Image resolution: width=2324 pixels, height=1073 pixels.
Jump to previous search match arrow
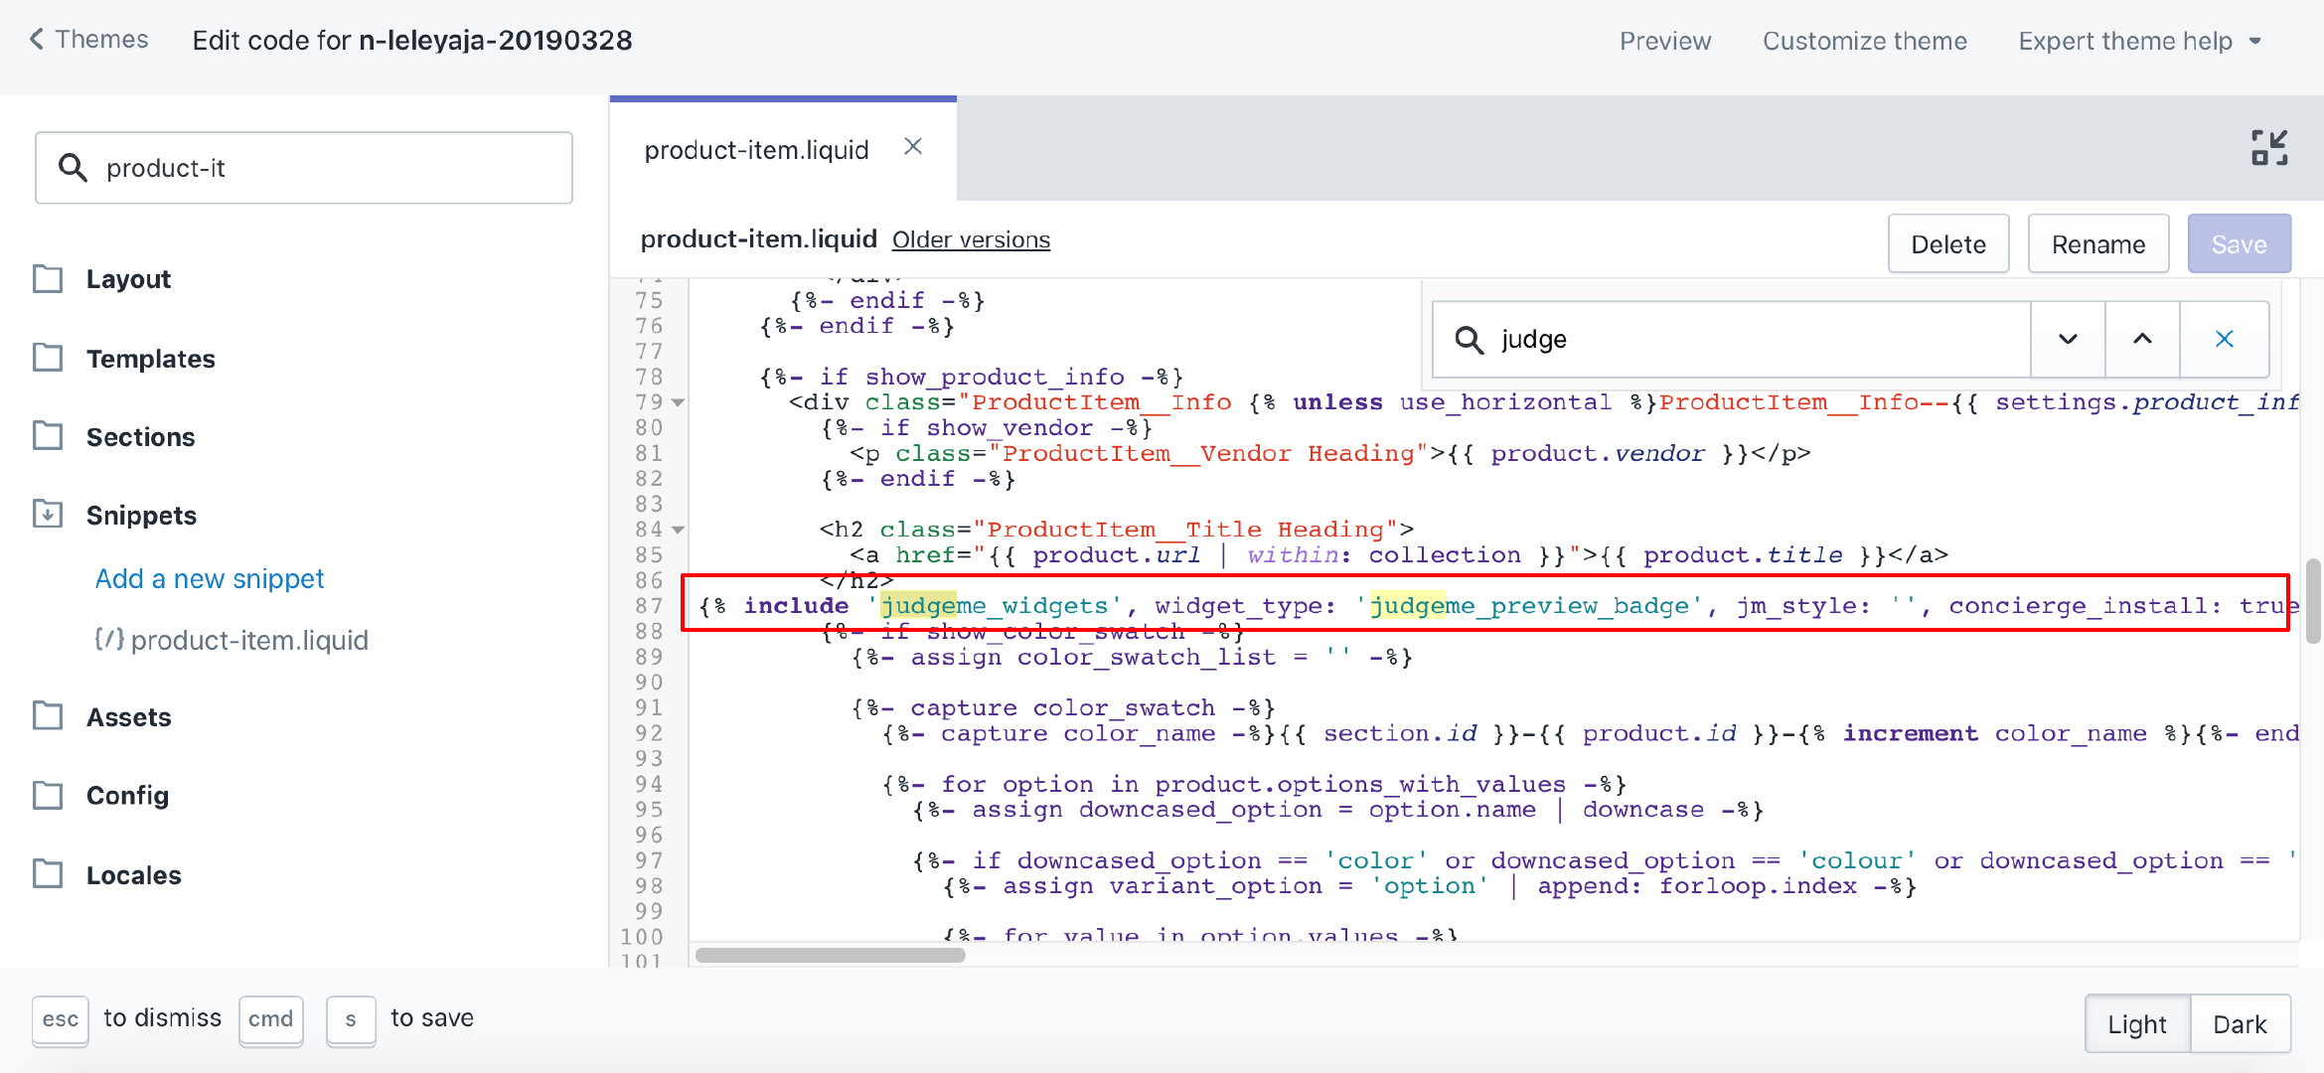coord(2142,340)
